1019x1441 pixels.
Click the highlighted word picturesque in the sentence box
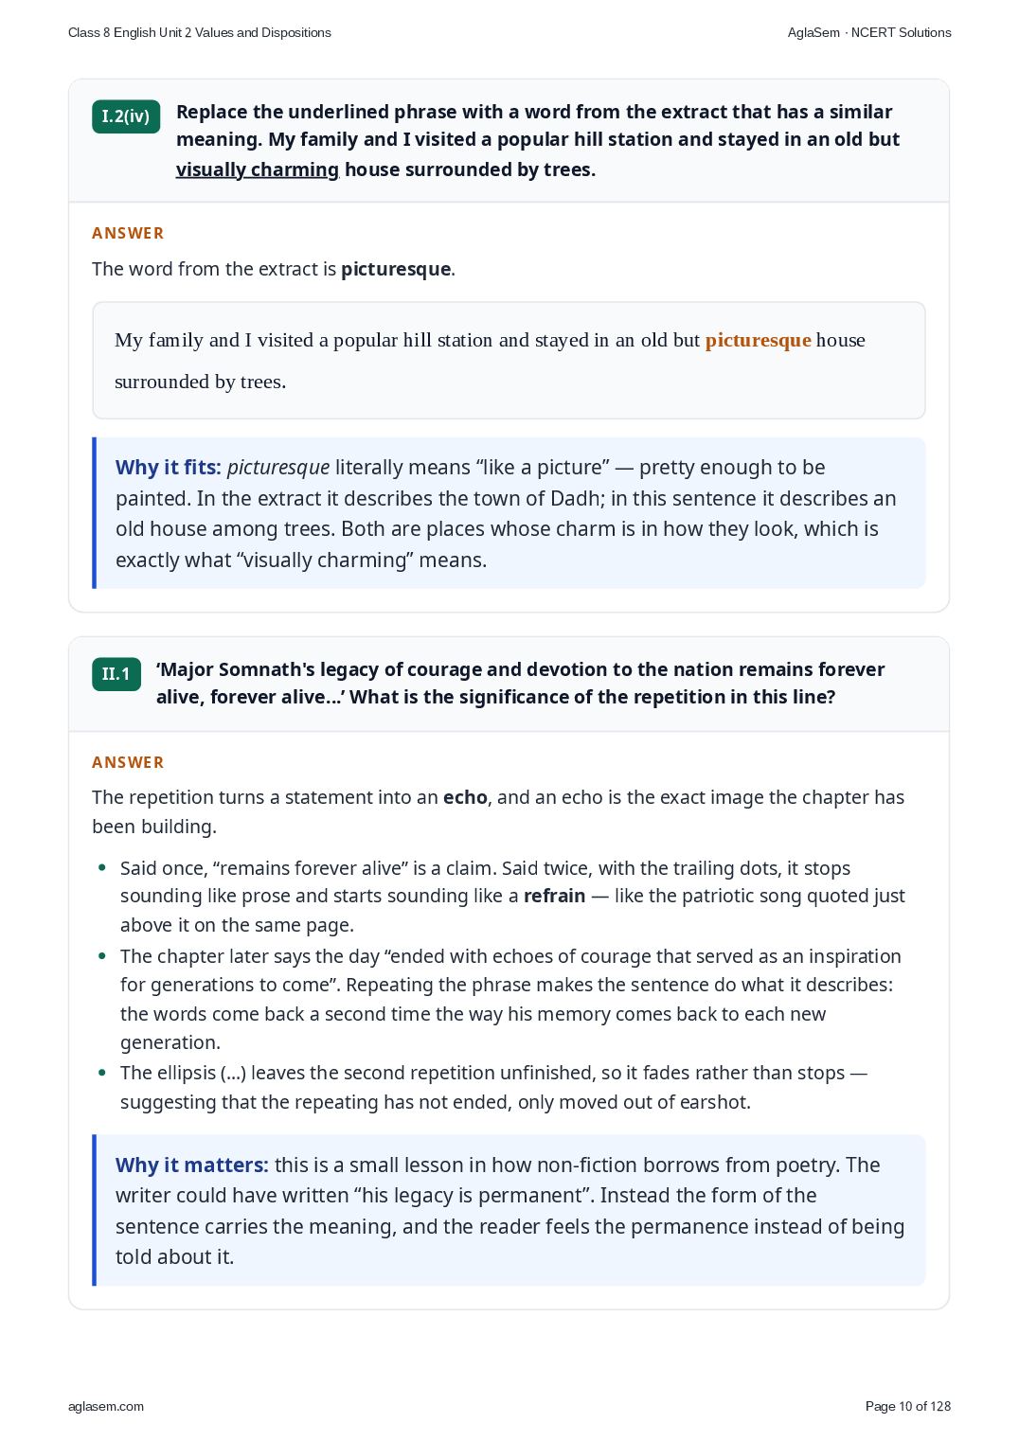(758, 340)
